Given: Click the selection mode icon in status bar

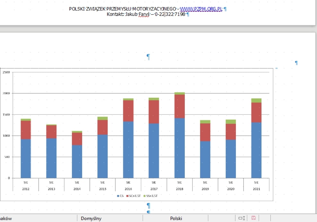Looking at the screenshot, I should 242,218.
